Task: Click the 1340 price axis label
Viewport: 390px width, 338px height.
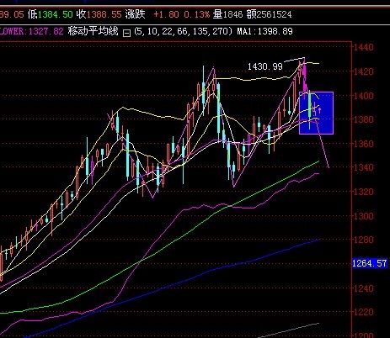Action: pos(364,167)
